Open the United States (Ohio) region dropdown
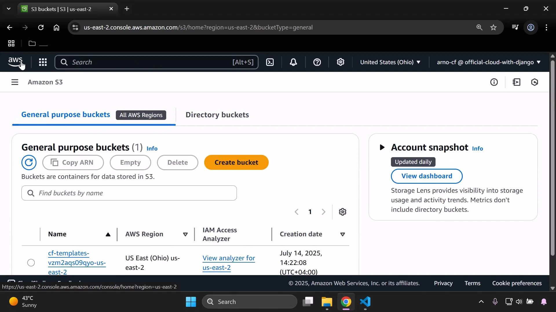The height and width of the screenshot is (312, 556). (x=390, y=62)
